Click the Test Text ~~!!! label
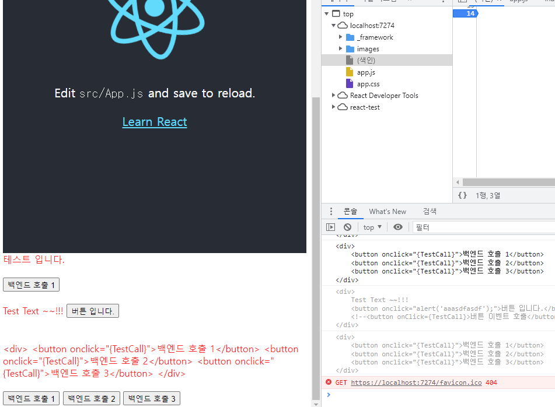The height and width of the screenshot is (407, 555). coord(33,311)
